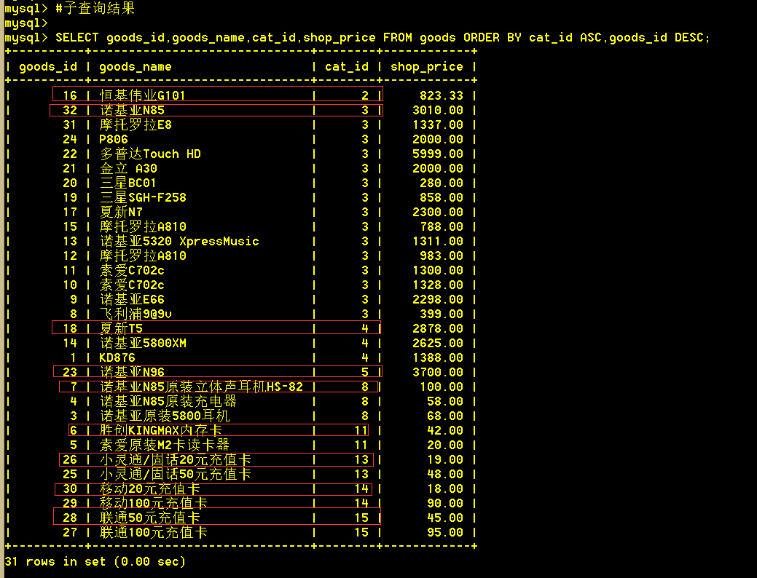This screenshot has height=578, width=757.
Task: Click goods name KD876
Action: coord(117,358)
